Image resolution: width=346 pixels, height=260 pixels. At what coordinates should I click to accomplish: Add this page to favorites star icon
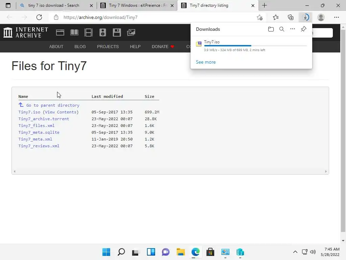(x=260, y=17)
